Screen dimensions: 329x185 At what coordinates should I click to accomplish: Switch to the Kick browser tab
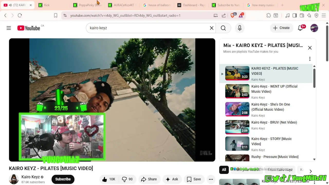tap(52, 5)
